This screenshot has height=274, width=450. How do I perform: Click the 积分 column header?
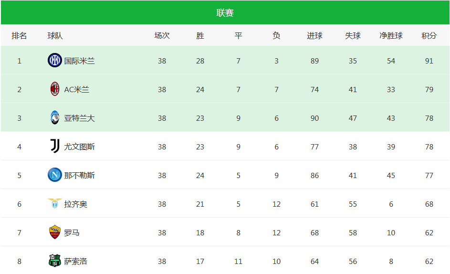click(x=429, y=36)
